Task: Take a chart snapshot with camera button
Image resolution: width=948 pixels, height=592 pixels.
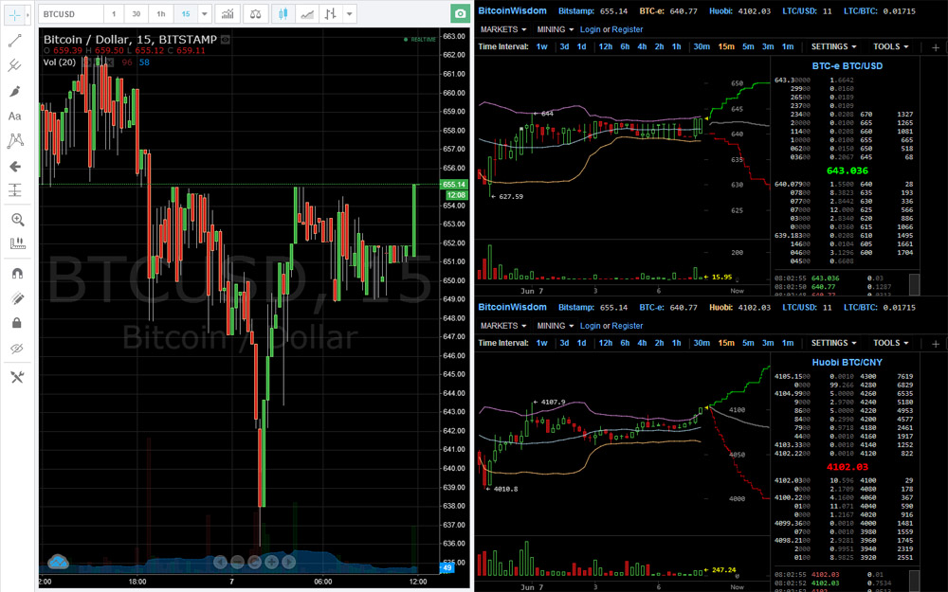Action: 460,14
